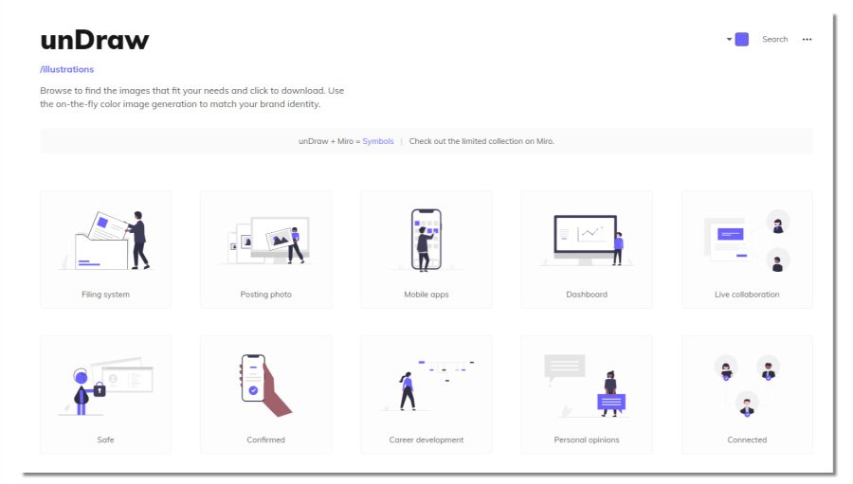Select the Live collaboration illustration
This screenshot has height=484, width=853.
pos(747,250)
